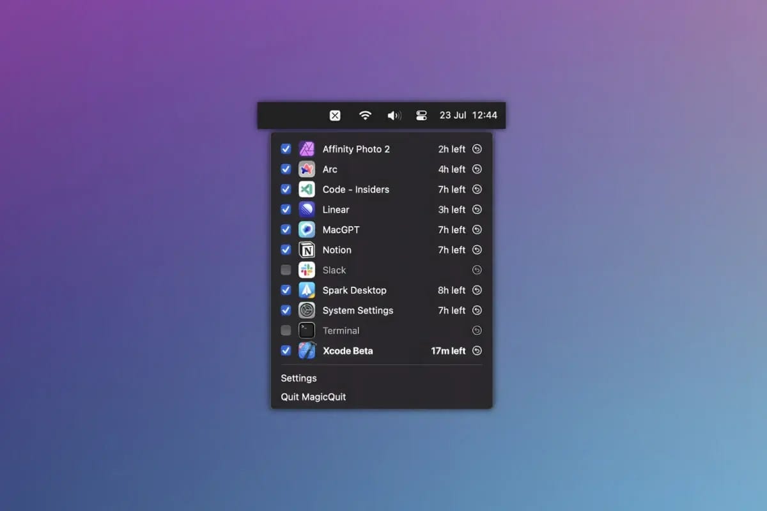Choose Quit MagicQuit
Screen dimensions: 767x511
point(313,397)
